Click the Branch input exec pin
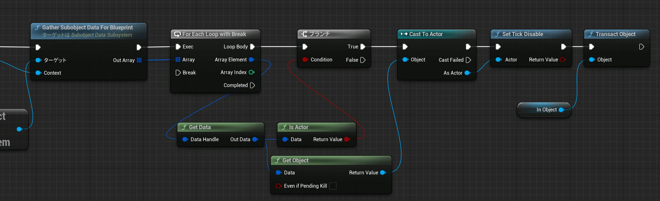 (305, 47)
